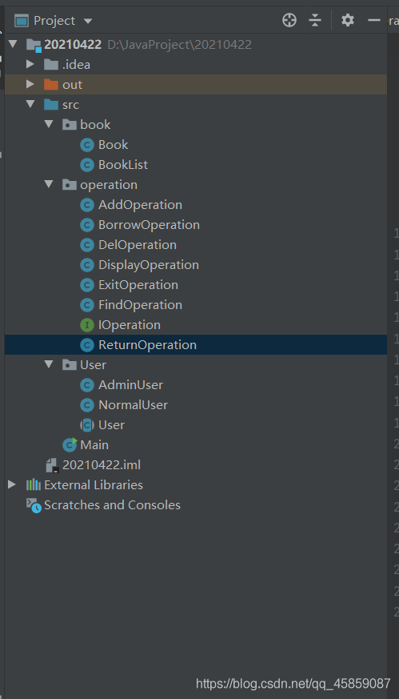Expand the .idea folder
Viewport: 399px width, 699px height.
pos(30,64)
